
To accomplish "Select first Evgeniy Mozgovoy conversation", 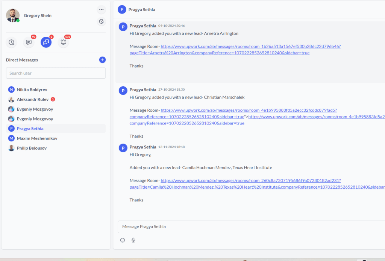I will tap(35, 109).
